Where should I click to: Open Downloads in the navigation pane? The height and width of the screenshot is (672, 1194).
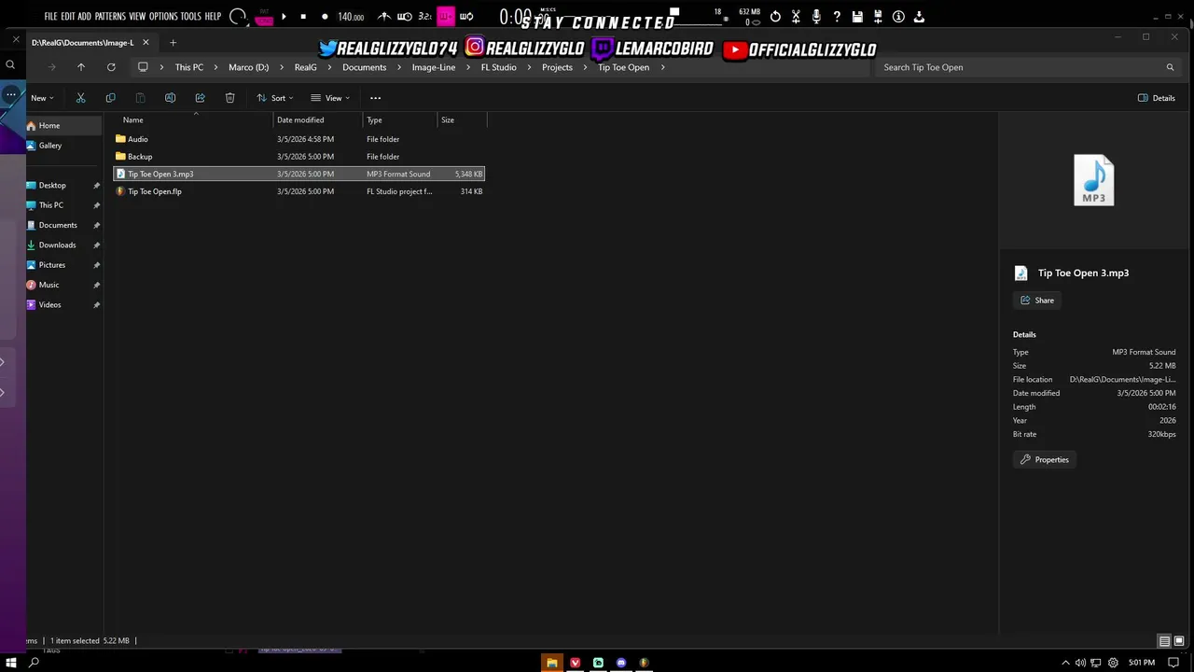[x=57, y=245]
